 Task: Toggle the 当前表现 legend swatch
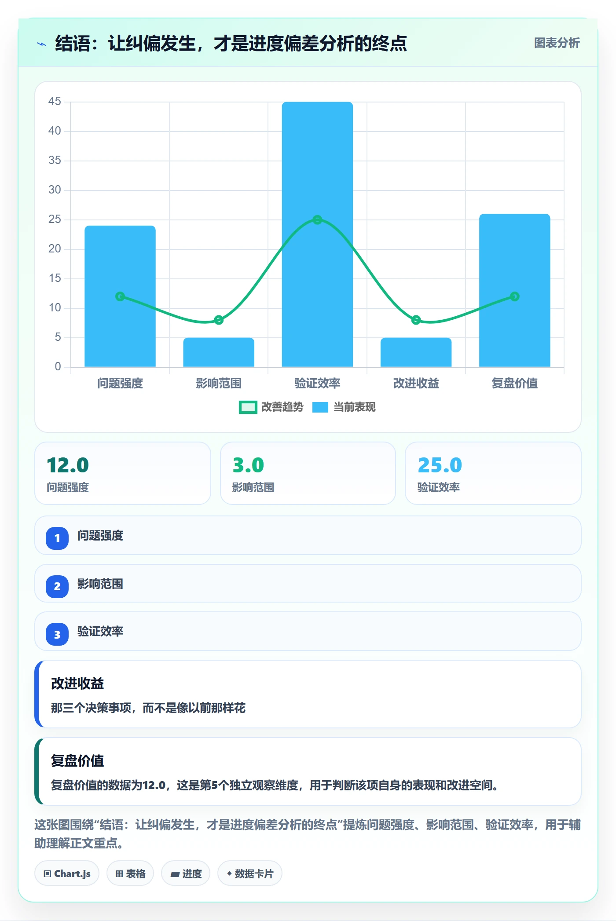click(x=320, y=407)
